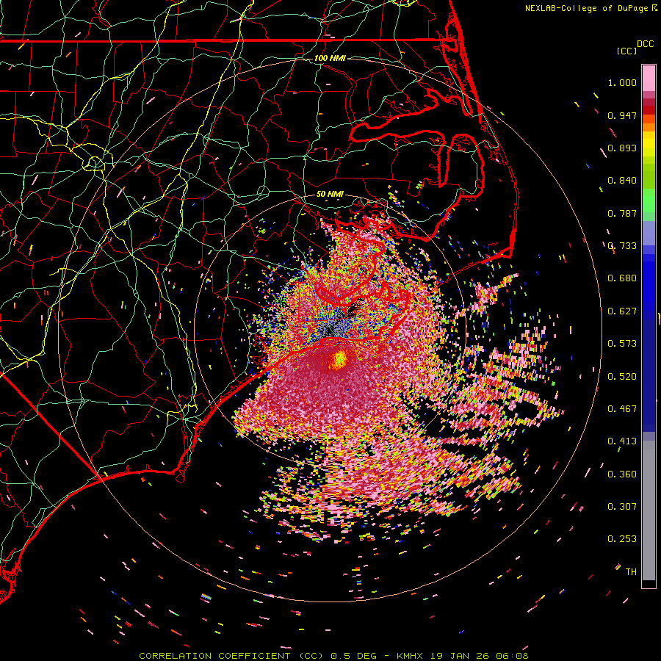This screenshot has height=661, width=661.
Task: Select the 0.520 scale value
Action: click(622, 377)
